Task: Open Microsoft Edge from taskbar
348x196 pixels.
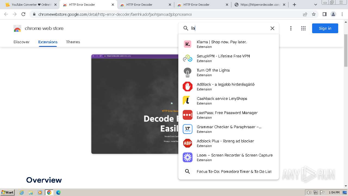Action: [58, 192]
